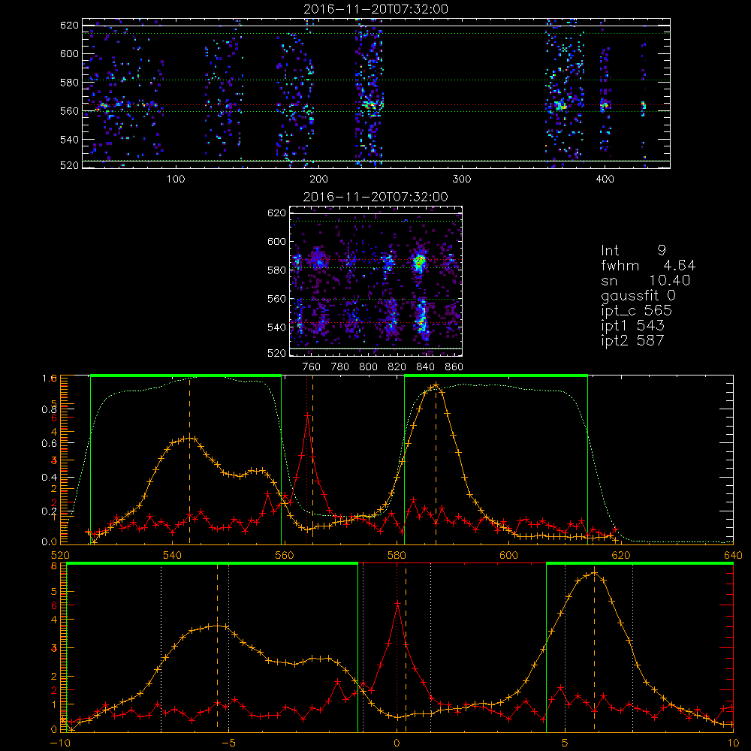
Task: Click x-axis label 640 on third plot
Action: click(733, 555)
